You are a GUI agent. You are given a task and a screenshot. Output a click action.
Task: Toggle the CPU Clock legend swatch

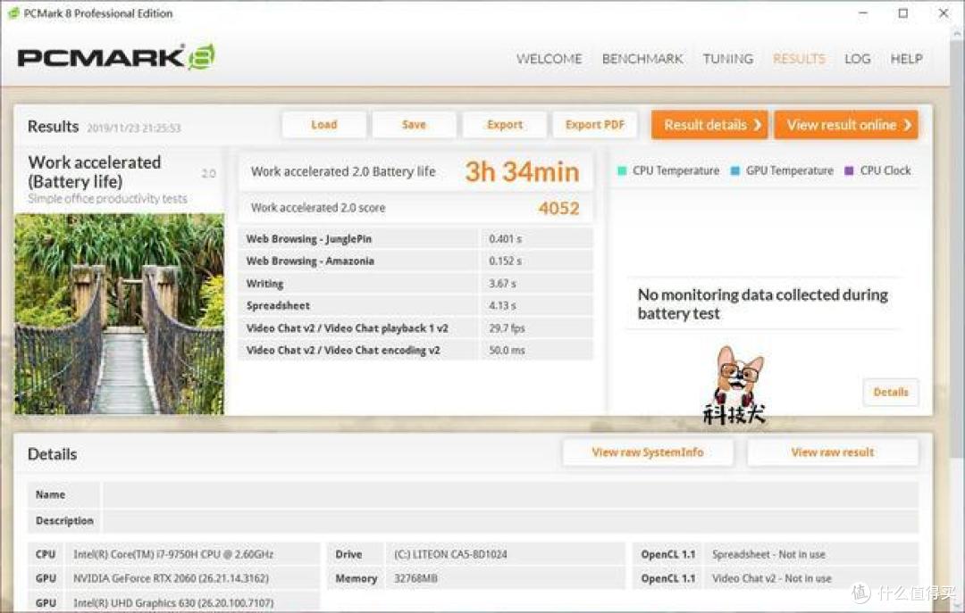pos(850,171)
